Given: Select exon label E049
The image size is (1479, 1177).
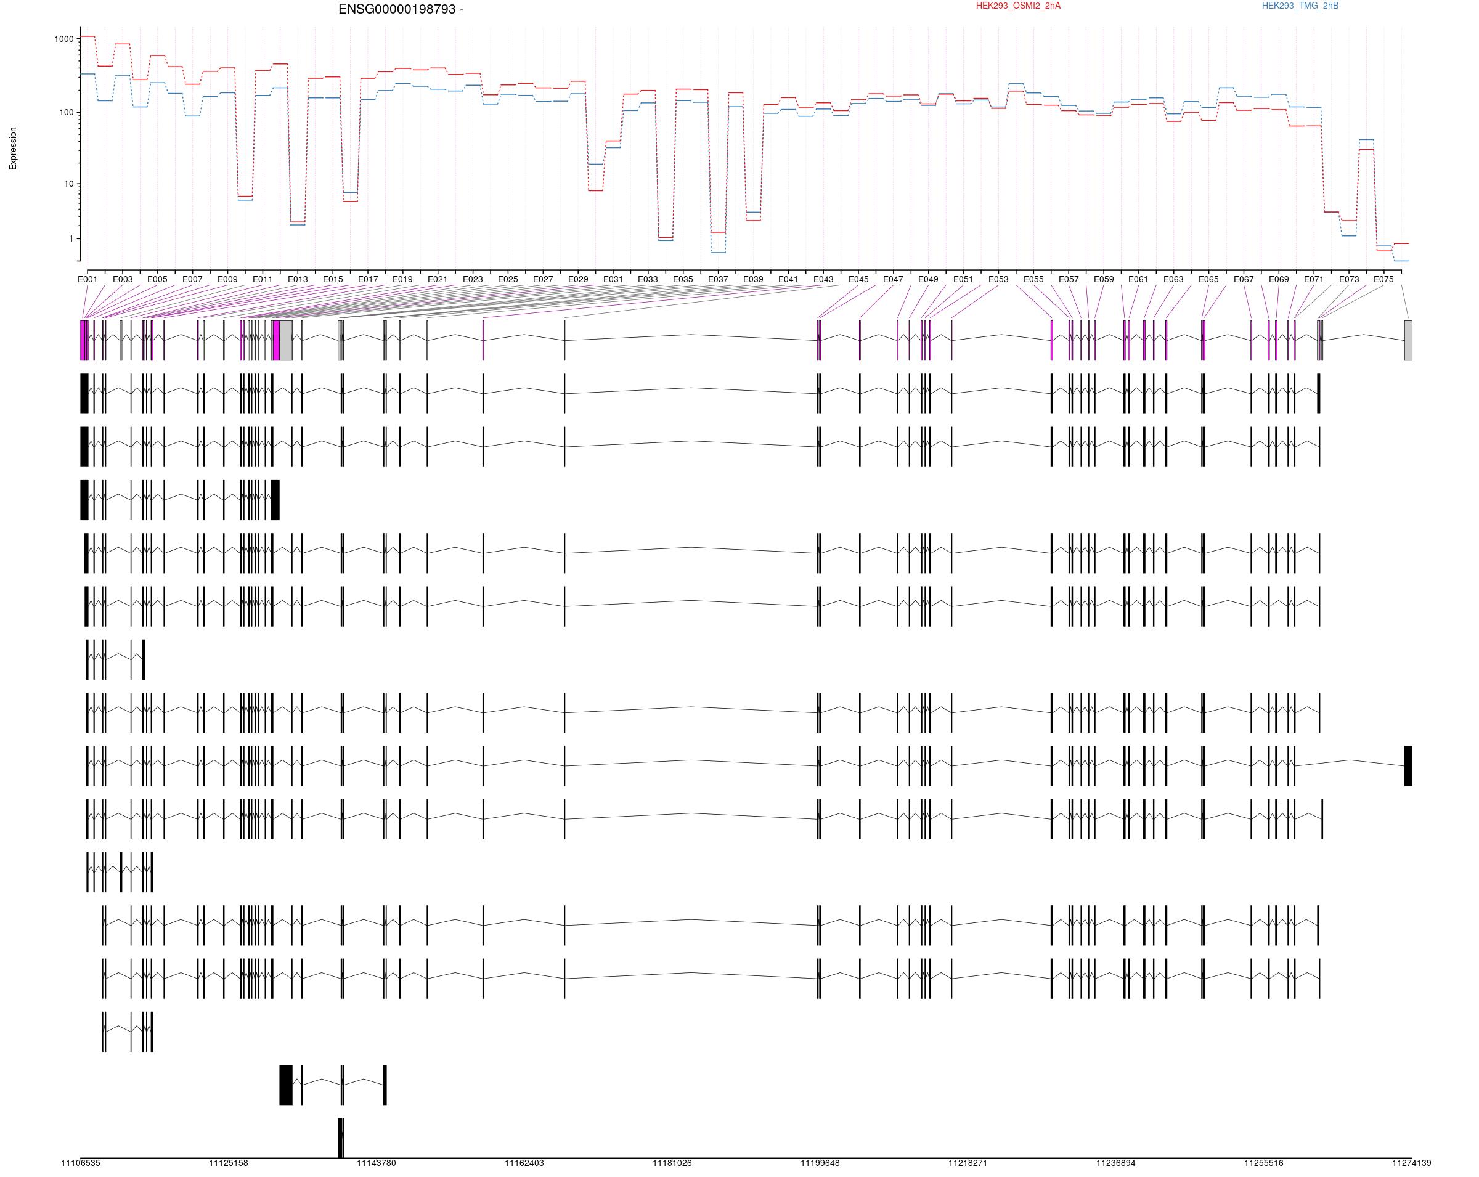Looking at the screenshot, I should click(x=928, y=279).
